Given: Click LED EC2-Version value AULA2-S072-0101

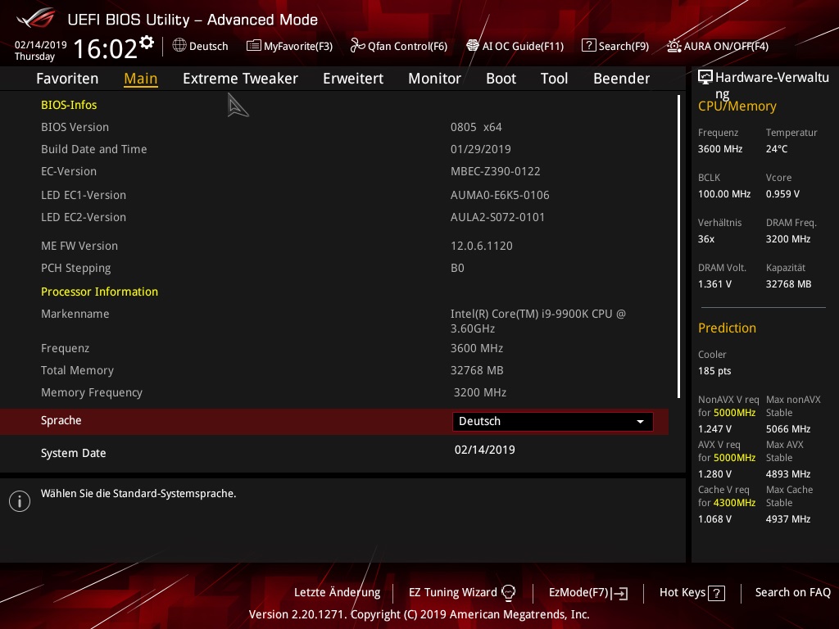Looking at the screenshot, I should [497, 217].
